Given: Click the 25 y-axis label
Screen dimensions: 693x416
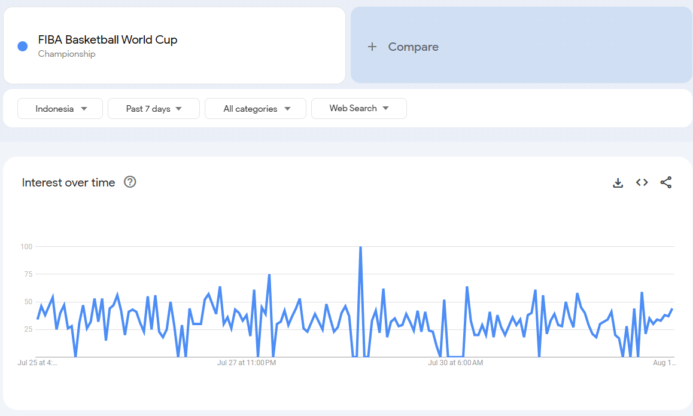Looking at the screenshot, I should 28,329.
